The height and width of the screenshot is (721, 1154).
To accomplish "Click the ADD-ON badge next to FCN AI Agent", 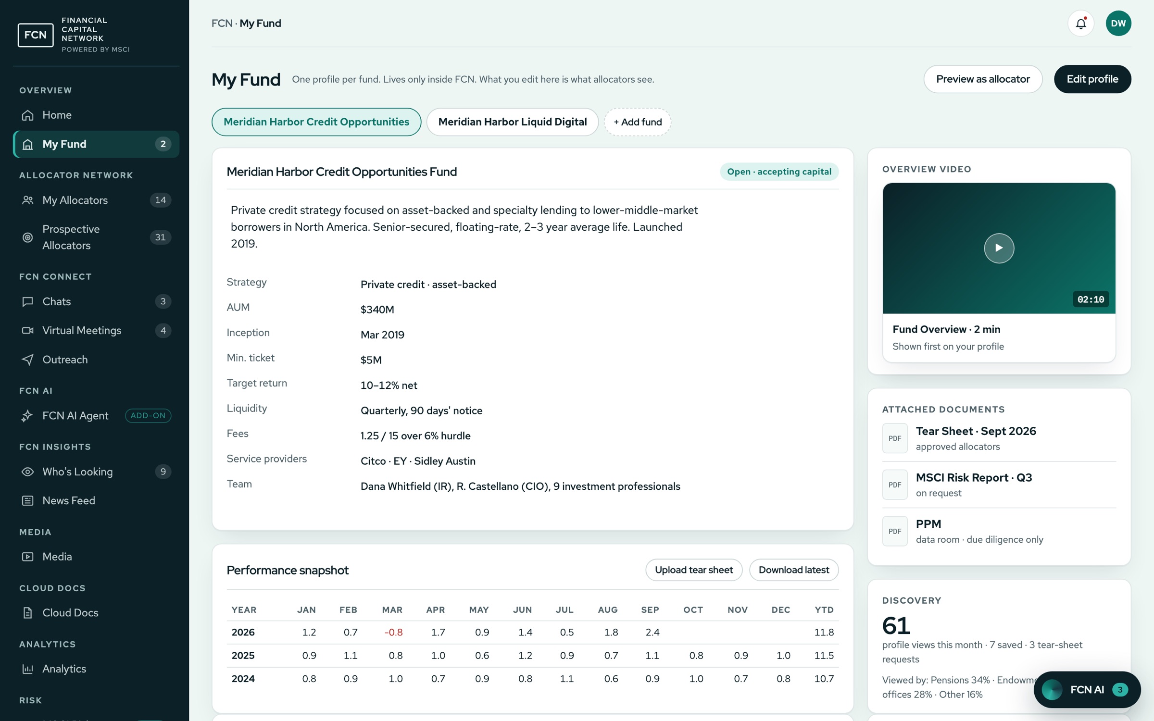I will coord(148,415).
